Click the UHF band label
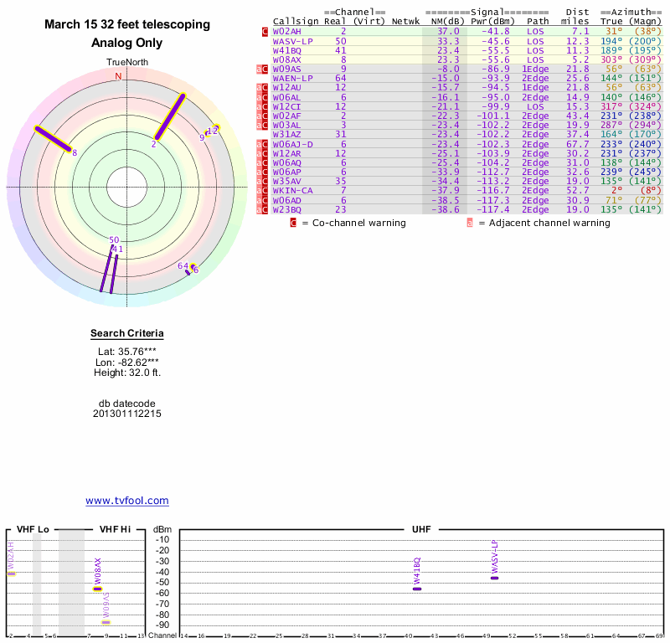 (x=422, y=529)
